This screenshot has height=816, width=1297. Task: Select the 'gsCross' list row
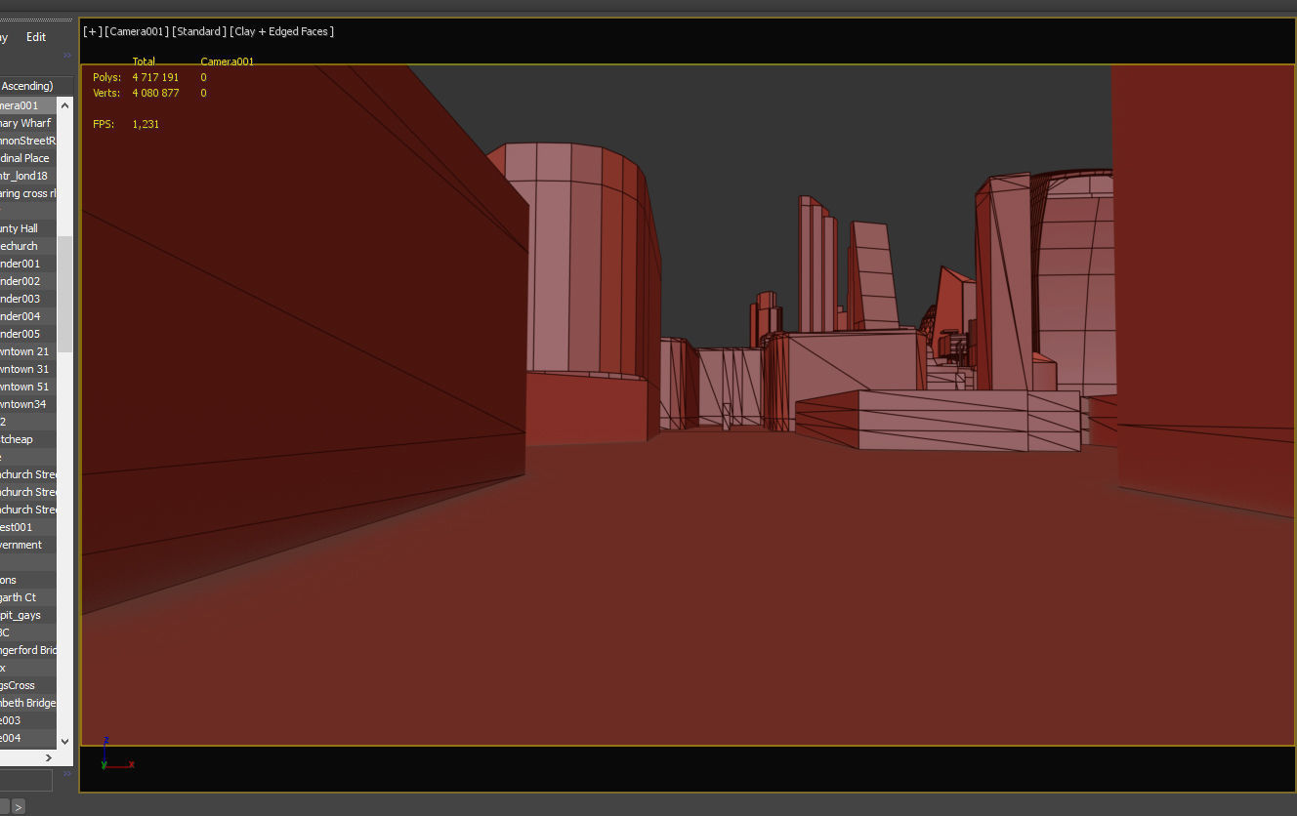(x=28, y=685)
